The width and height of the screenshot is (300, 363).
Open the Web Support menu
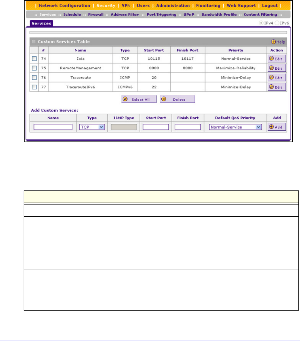241,5
